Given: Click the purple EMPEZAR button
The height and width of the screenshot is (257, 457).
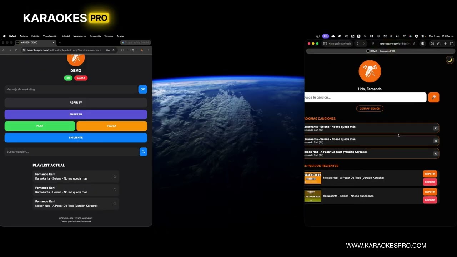Looking at the screenshot, I should click(76, 114).
